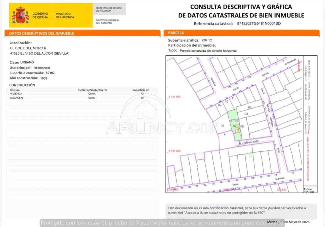Click the 'Residencial' main use value
The width and height of the screenshot is (325, 227).
(x=42, y=68)
